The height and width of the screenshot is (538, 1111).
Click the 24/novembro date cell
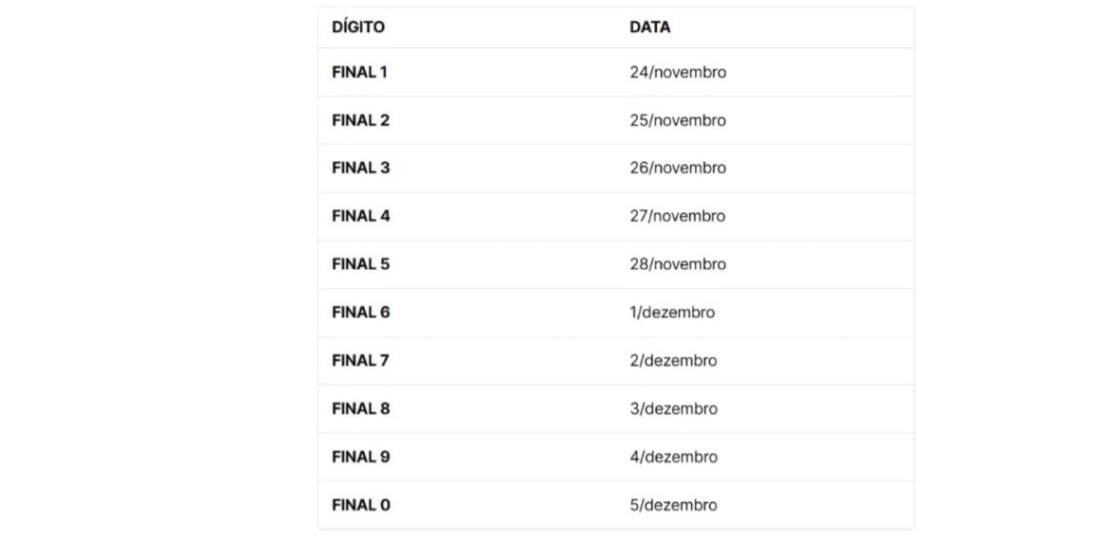[678, 72]
